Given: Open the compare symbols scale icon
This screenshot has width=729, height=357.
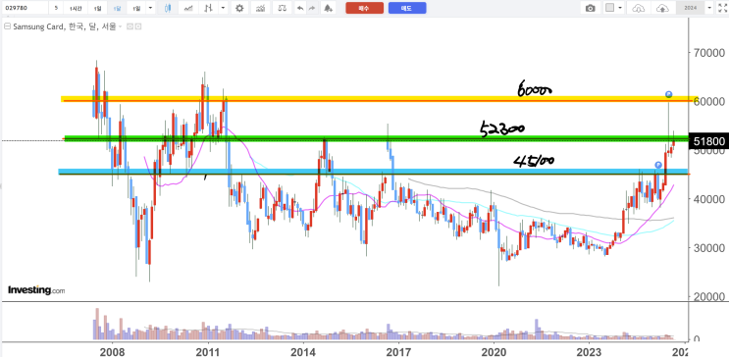Looking at the screenshot, I should coord(281,8).
